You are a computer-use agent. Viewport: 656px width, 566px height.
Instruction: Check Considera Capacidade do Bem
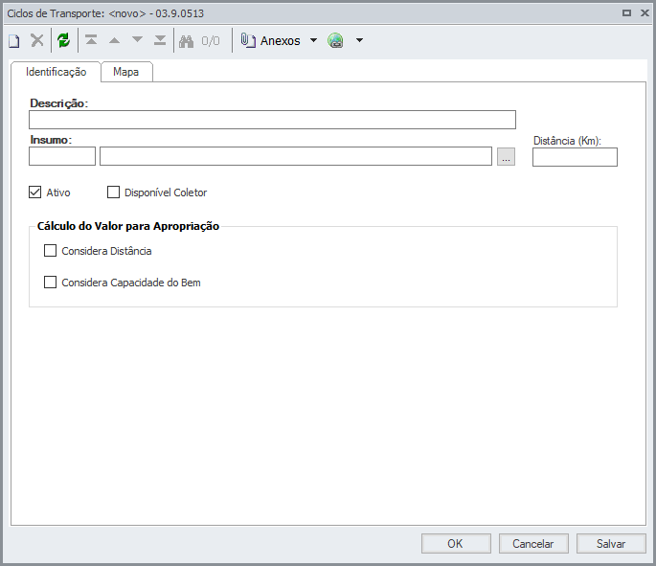[50, 283]
